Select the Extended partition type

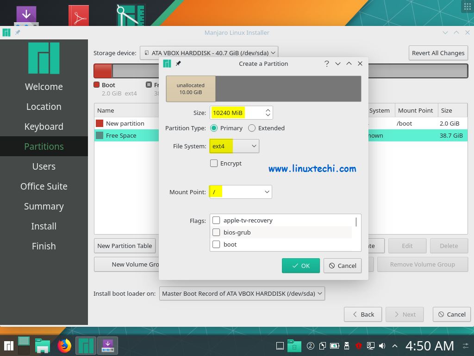point(252,128)
